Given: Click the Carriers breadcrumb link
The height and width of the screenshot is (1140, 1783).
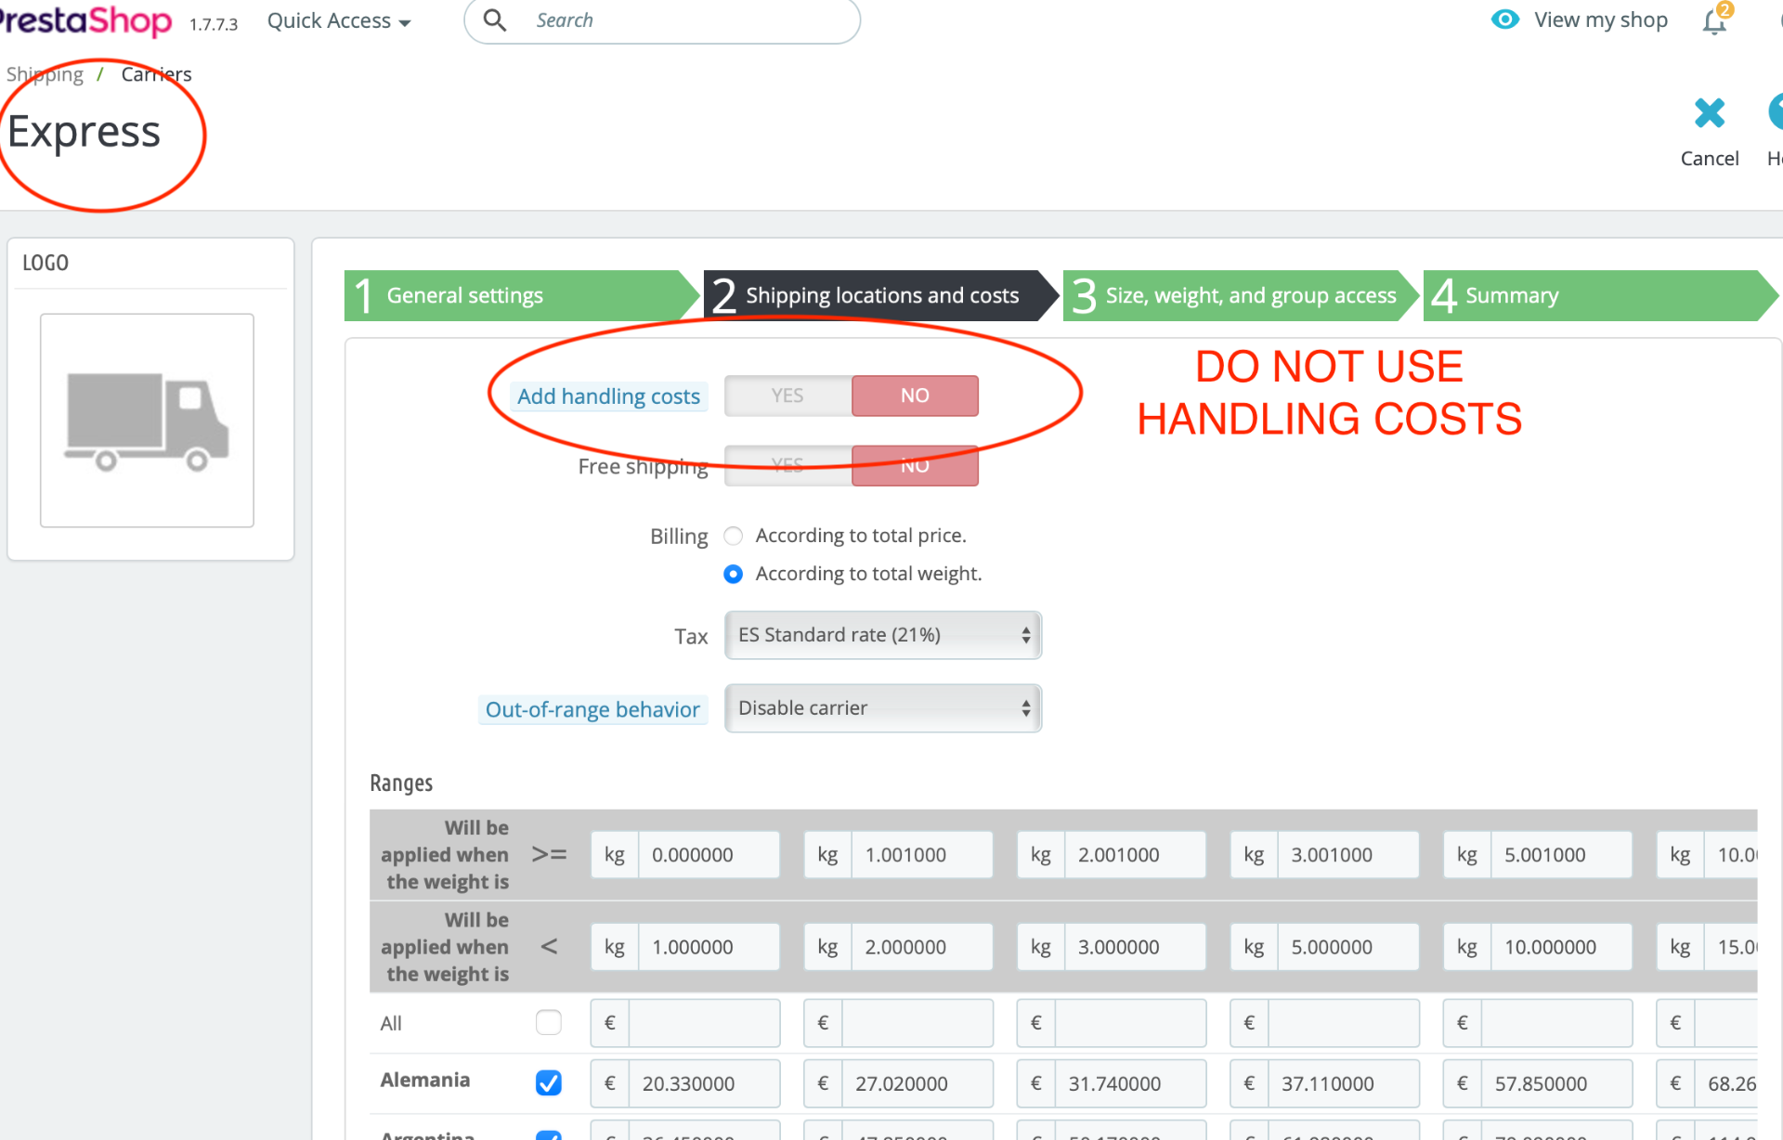Looking at the screenshot, I should point(156,74).
